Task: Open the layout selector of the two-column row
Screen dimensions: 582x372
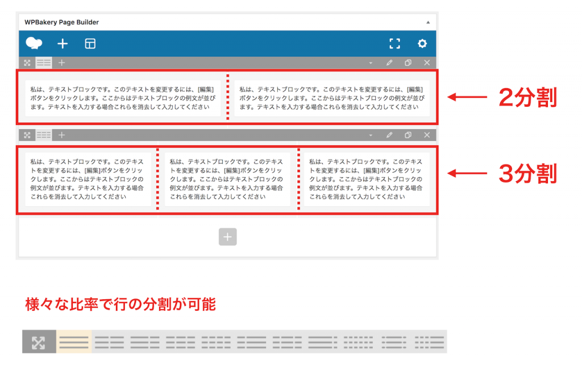Action: pos(44,62)
